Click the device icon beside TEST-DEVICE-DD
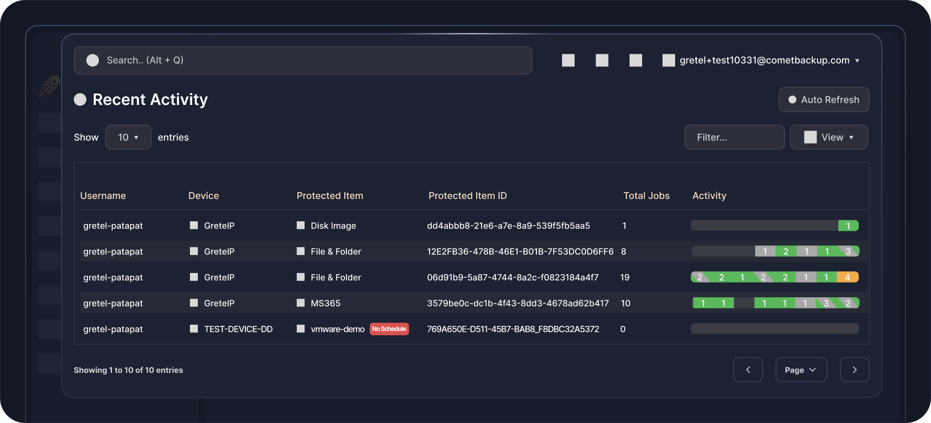 [194, 329]
